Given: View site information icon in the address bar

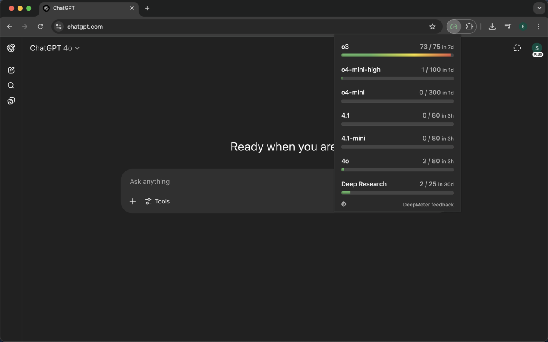Looking at the screenshot, I should tap(59, 27).
